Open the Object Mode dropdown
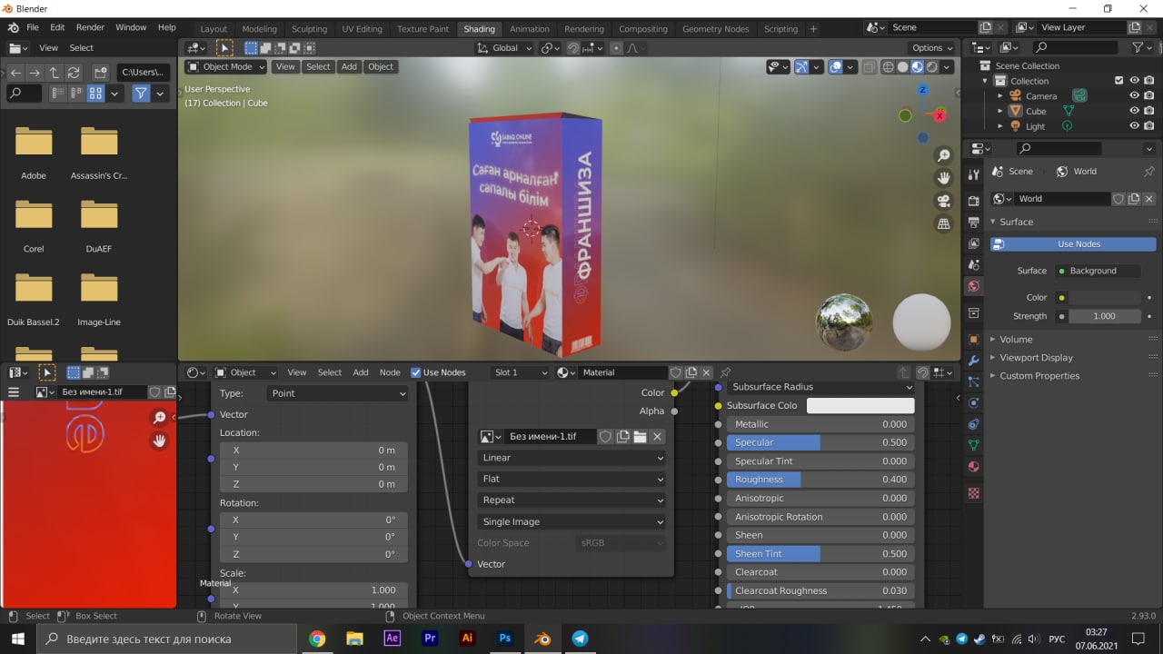The width and height of the screenshot is (1163, 654). coord(226,66)
